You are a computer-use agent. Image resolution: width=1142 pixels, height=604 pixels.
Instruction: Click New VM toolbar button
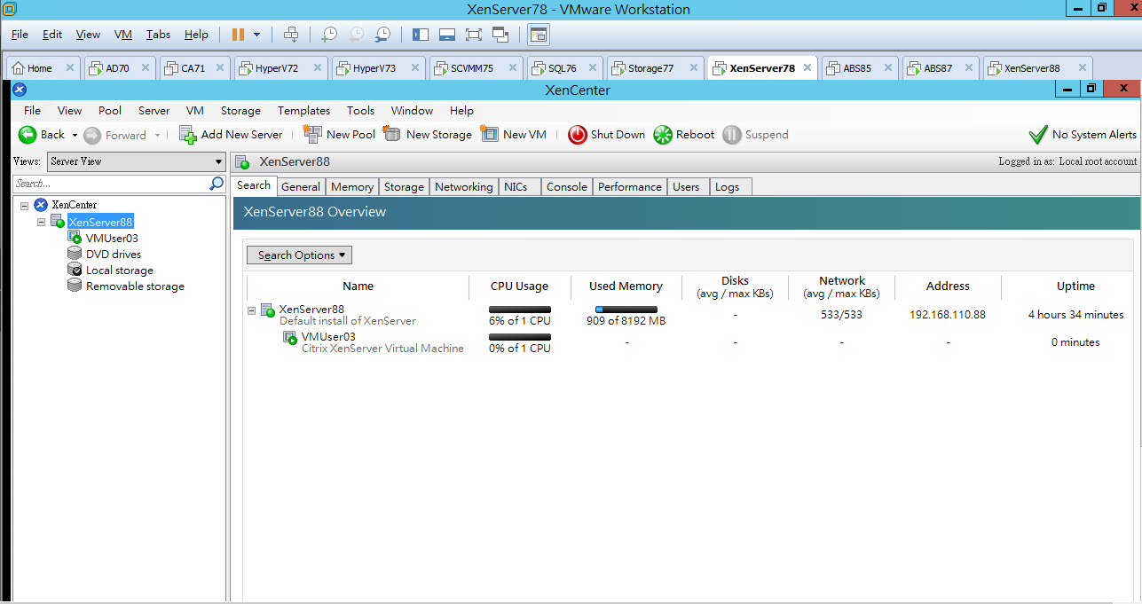[x=514, y=135]
